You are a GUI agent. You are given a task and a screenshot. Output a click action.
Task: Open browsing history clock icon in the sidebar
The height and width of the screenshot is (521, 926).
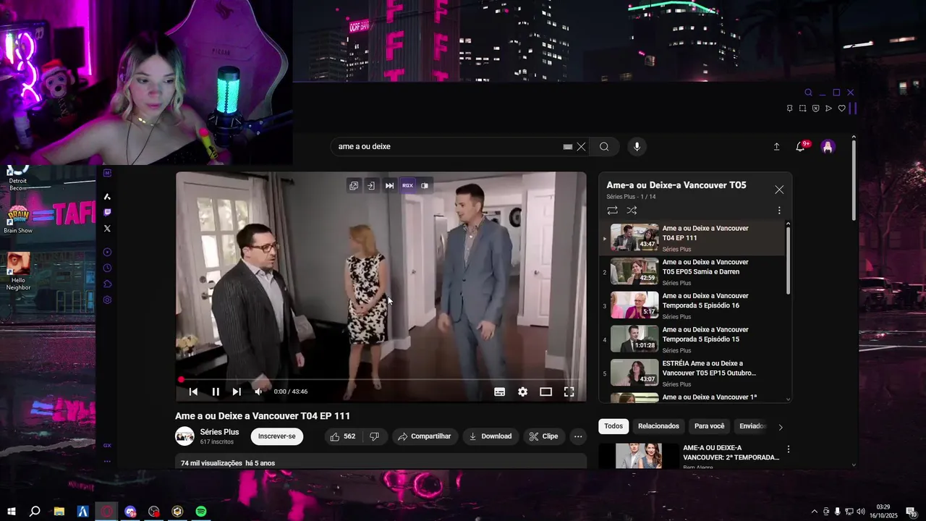coord(107,268)
